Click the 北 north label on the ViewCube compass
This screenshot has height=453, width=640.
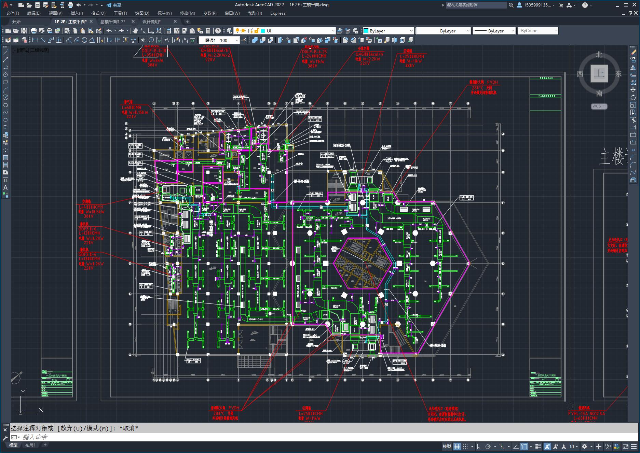click(599, 55)
